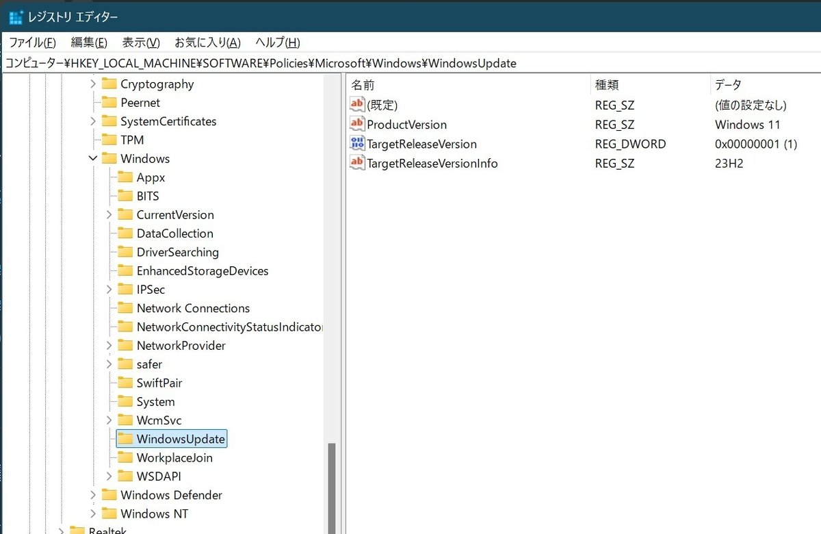Expand the WSDAPI key
Screen dimensions: 821x534
click(109, 476)
